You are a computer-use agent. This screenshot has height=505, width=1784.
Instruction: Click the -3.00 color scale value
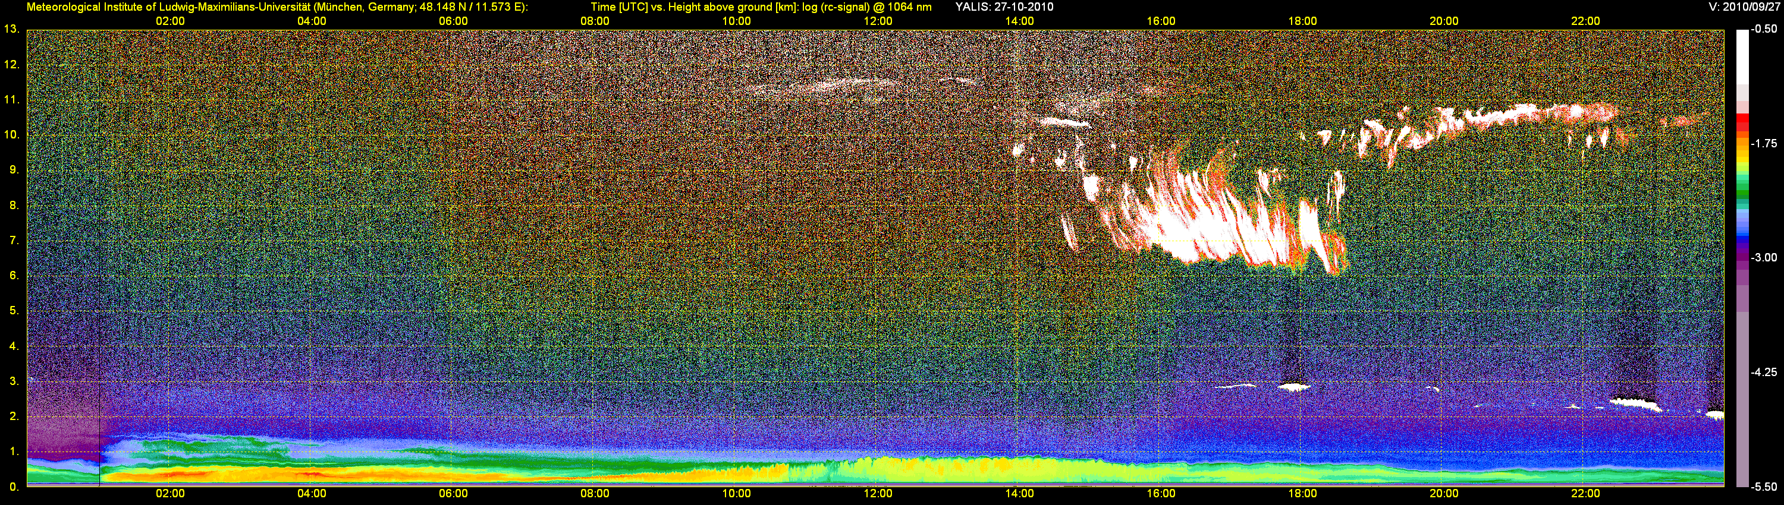coord(1764,257)
